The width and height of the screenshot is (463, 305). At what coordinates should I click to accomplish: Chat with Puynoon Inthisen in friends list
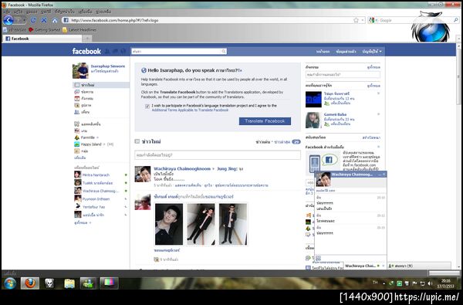[x=96, y=199]
